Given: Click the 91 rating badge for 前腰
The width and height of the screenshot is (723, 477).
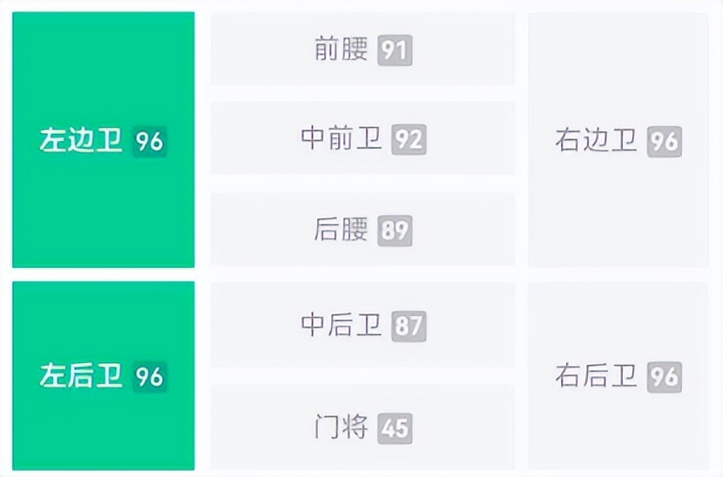Looking at the screenshot, I should (x=395, y=50).
